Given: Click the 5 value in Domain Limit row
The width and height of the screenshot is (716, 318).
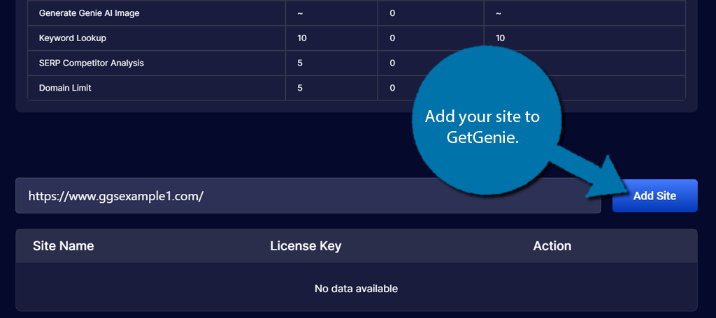Looking at the screenshot, I should [299, 88].
